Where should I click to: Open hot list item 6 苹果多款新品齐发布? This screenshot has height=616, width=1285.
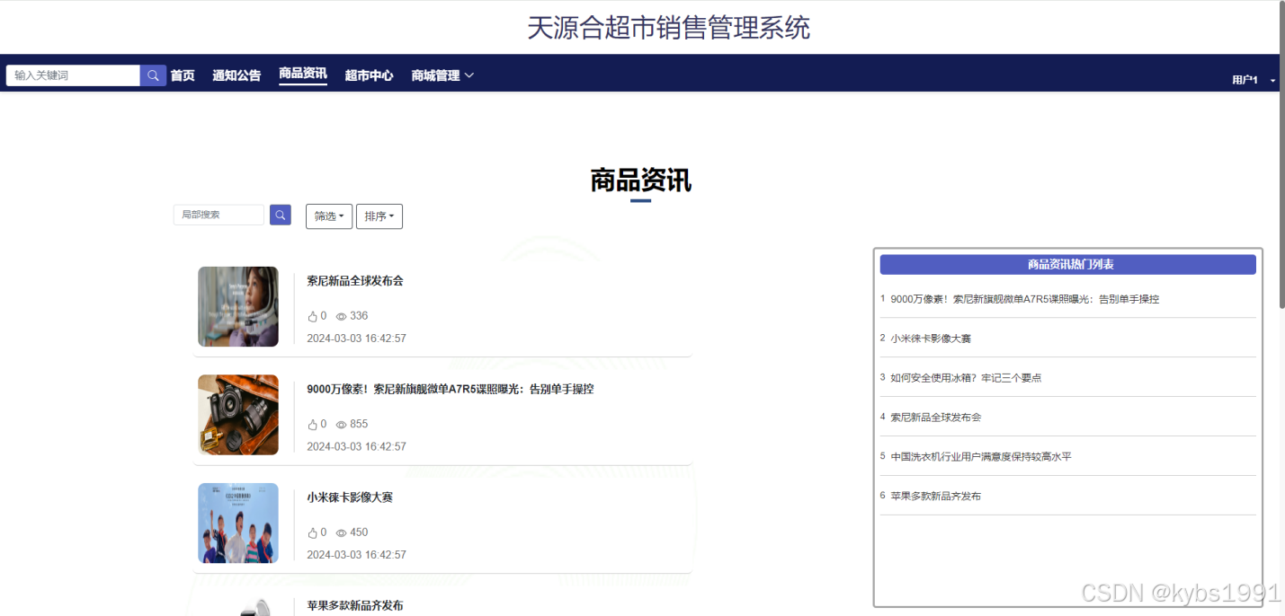935,497
